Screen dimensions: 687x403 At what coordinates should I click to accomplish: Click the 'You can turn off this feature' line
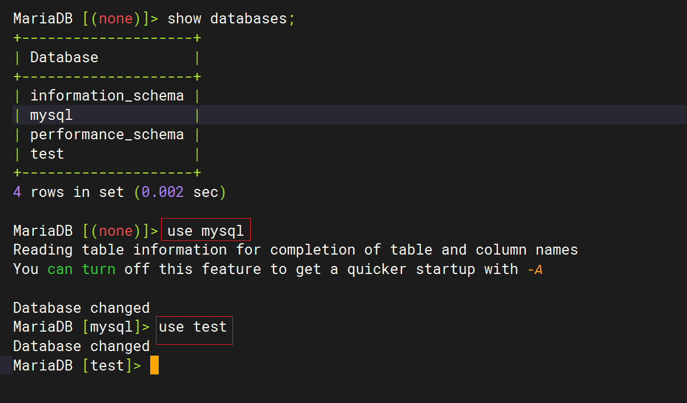click(278, 269)
